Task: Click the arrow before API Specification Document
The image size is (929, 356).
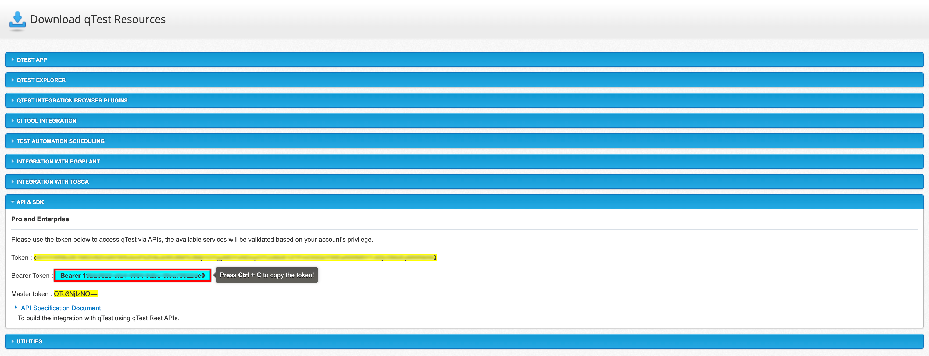Action: [16, 307]
